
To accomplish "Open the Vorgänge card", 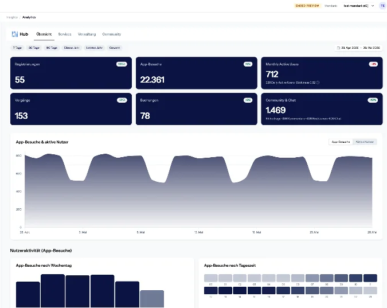I will click(71, 109).
